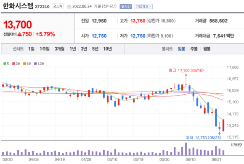244x164 pixels.
Task: Click the 06/10 date axis label
Action: tap(190, 159)
